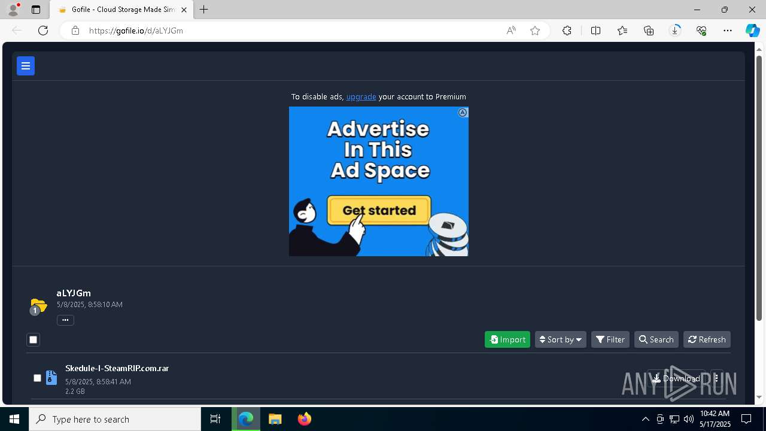
Task: Open browser Extensions icon
Action: pyautogui.click(x=567, y=31)
